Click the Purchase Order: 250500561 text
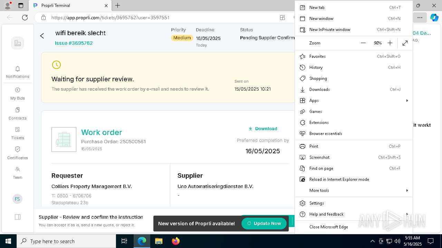The height and width of the screenshot is (248, 442). point(113,142)
